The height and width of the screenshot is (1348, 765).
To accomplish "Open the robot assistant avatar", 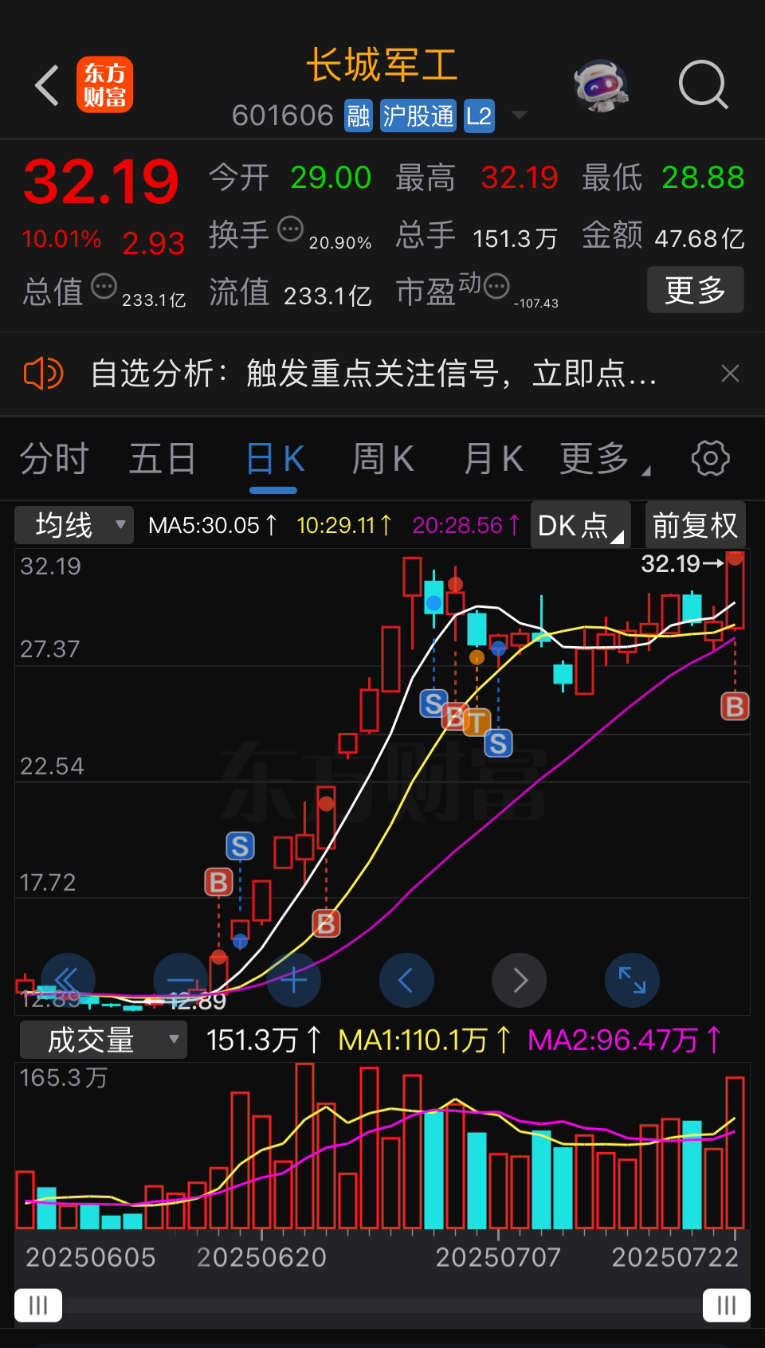I will pyautogui.click(x=601, y=85).
